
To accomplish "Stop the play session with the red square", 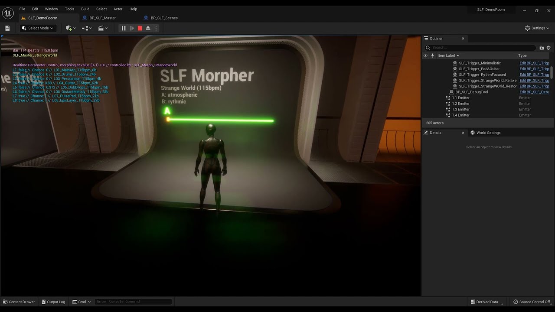I will coord(140,28).
